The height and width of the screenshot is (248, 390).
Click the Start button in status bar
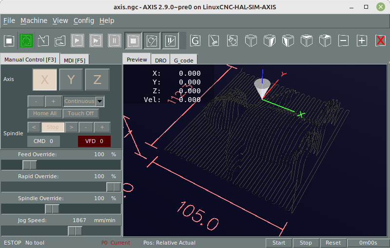279,243
